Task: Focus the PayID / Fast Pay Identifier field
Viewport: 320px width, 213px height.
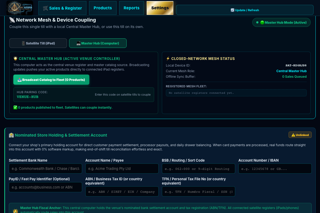Action: [x=45, y=187]
